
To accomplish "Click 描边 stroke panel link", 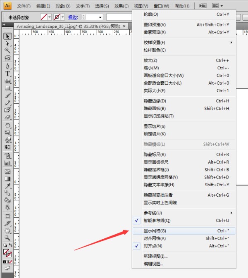I will [x=73, y=17].
